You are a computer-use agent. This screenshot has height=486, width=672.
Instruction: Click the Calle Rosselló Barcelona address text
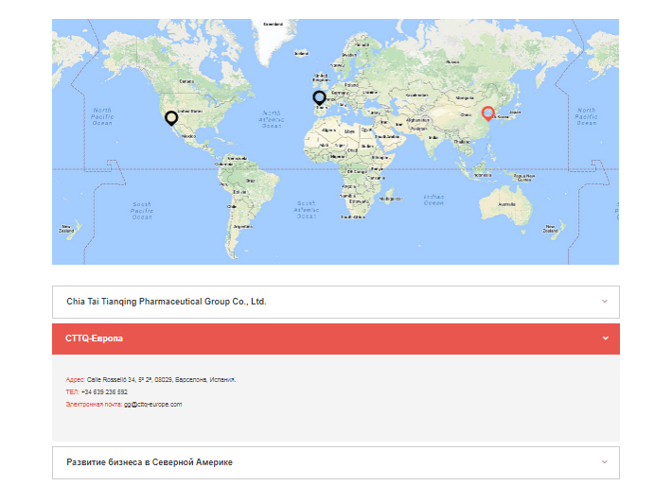pyautogui.click(x=161, y=380)
